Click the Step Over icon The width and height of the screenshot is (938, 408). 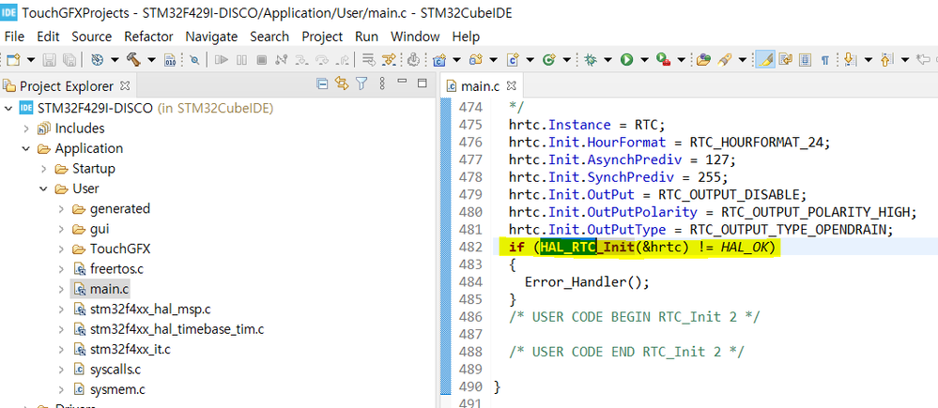(x=322, y=60)
